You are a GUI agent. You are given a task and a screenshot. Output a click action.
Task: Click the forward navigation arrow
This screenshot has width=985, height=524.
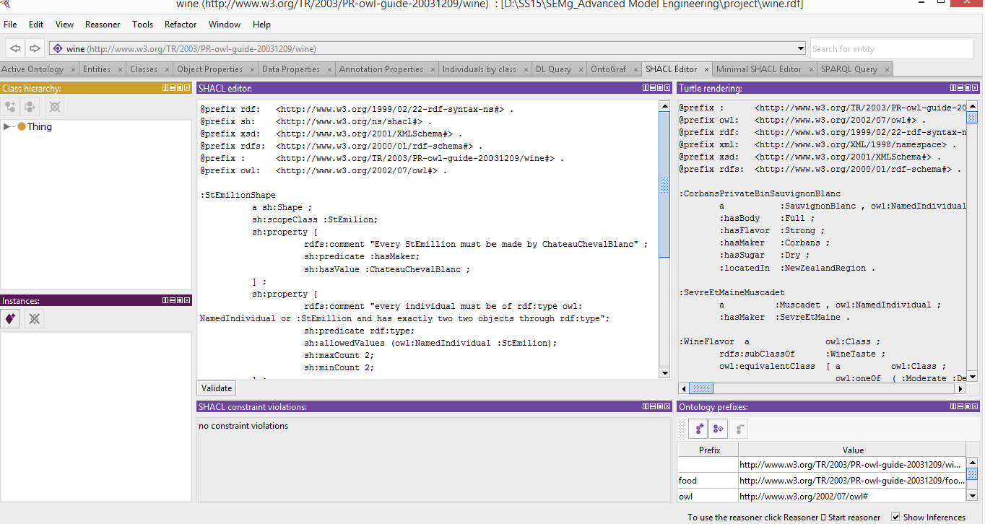pyautogui.click(x=34, y=48)
